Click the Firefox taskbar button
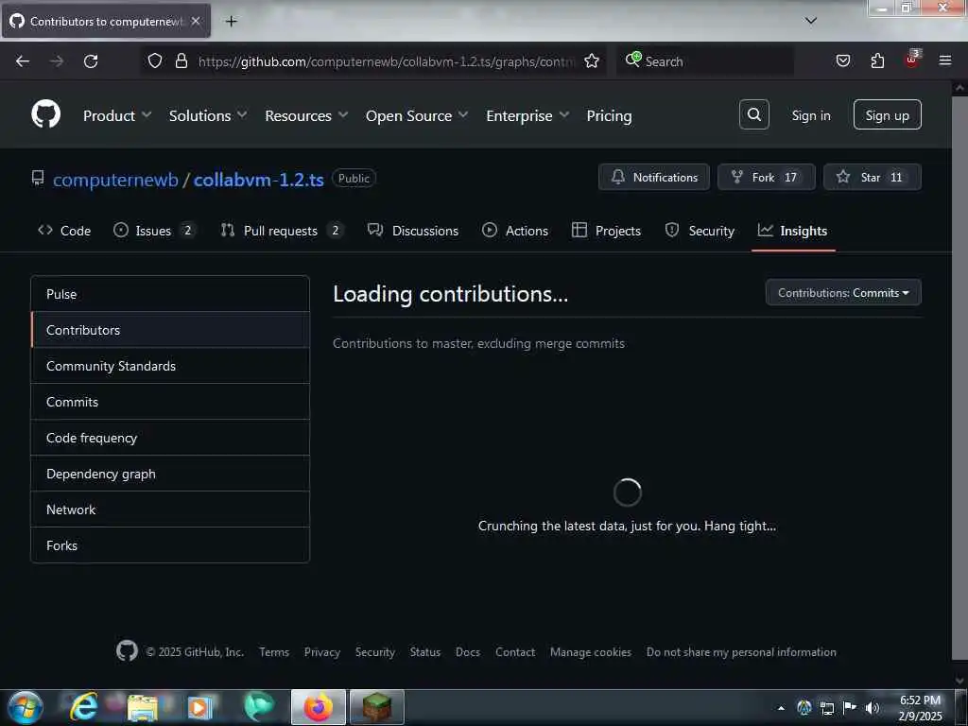The image size is (968, 726). tap(318, 707)
